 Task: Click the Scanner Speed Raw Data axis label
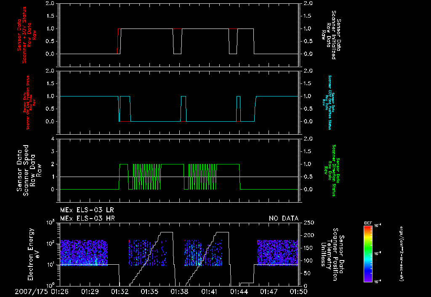click(29, 170)
